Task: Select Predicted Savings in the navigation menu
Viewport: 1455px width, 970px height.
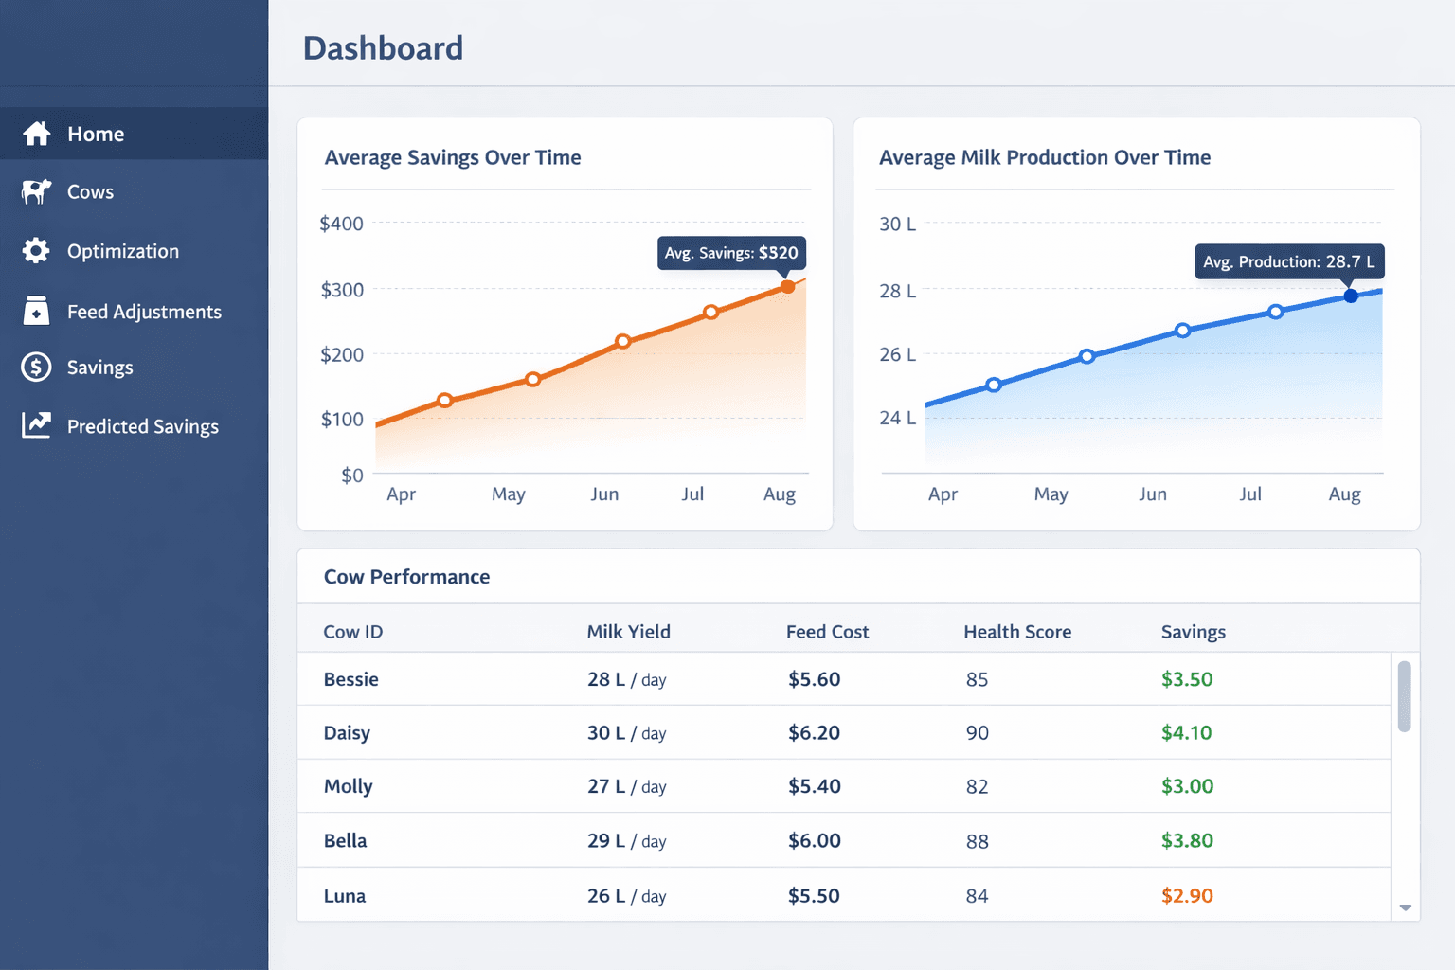Action: coord(142,425)
